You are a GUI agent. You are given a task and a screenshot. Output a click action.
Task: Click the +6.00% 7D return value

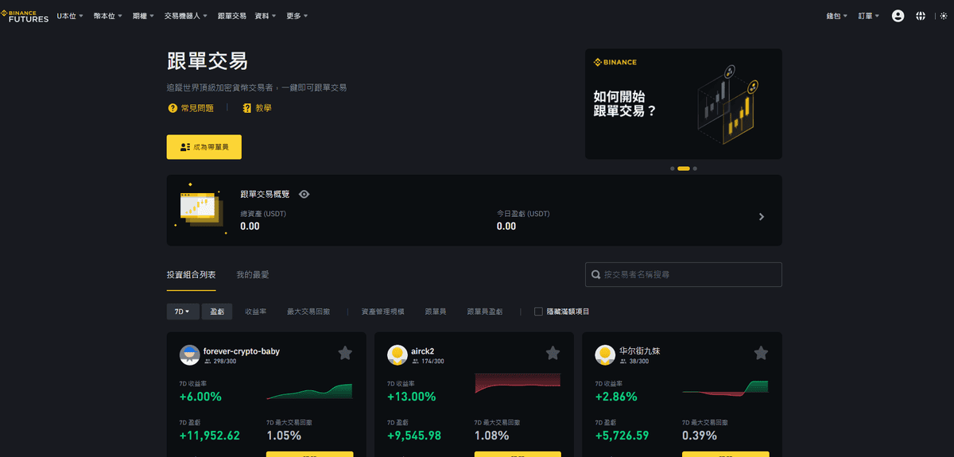[x=200, y=397]
